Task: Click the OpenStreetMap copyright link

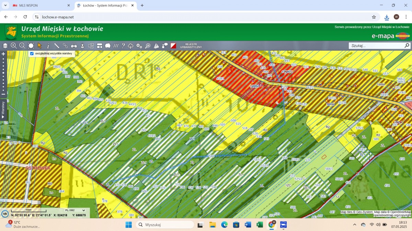Action: click(392, 215)
